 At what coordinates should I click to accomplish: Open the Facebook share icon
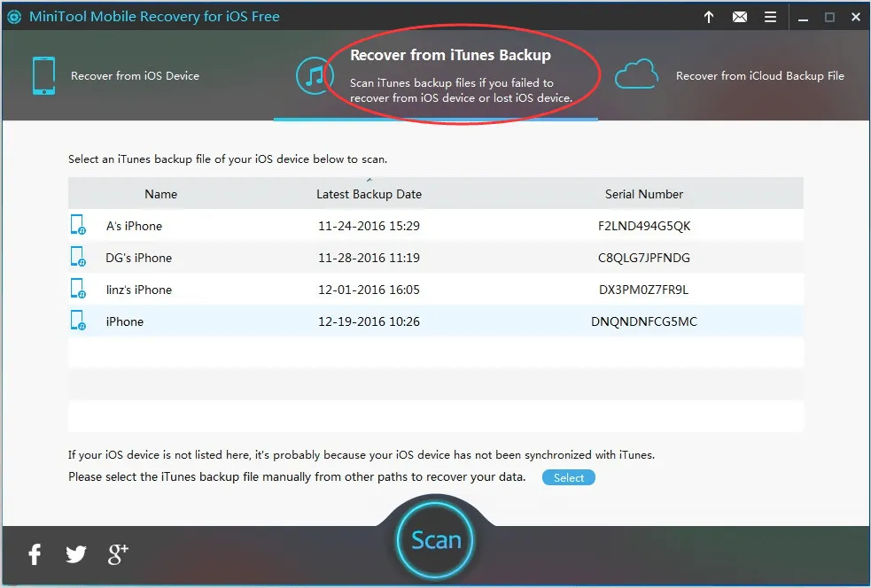click(35, 553)
